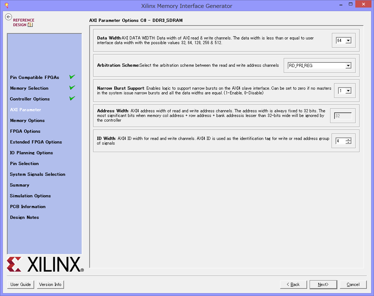The height and width of the screenshot is (296, 374).
Task: Click the Xilinx logo
Action: [x=45, y=264]
